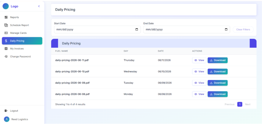This screenshot has width=262, height=125.
Task: Click the 06/08/2026 date cell
Action: 164,94
